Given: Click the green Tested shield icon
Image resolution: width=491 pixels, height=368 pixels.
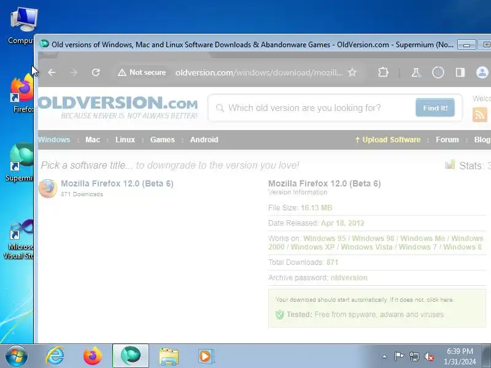Looking at the screenshot, I should click(x=280, y=314).
